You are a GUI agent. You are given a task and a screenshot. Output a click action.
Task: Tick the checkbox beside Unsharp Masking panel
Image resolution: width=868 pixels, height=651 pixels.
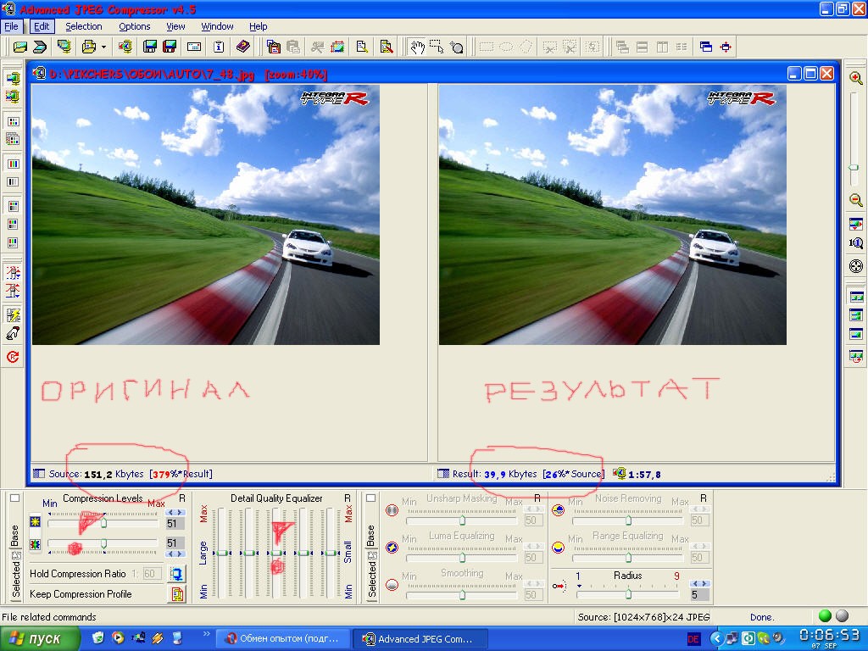coord(370,499)
